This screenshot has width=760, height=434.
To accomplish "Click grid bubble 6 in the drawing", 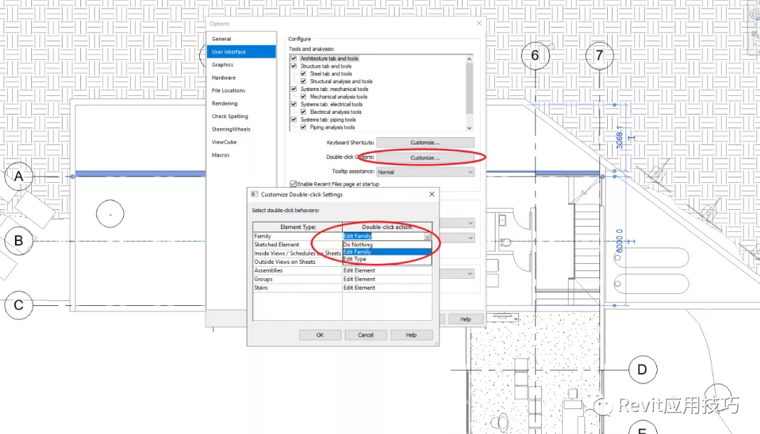I will [535, 55].
